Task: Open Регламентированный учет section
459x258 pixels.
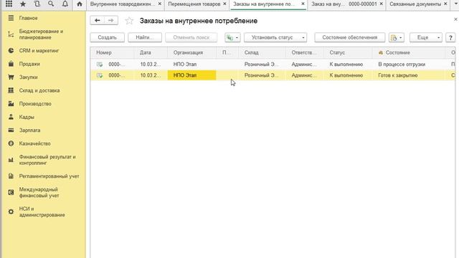Action: [49, 176]
